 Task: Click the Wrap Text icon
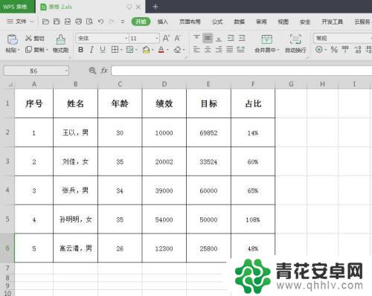click(295, 39)
